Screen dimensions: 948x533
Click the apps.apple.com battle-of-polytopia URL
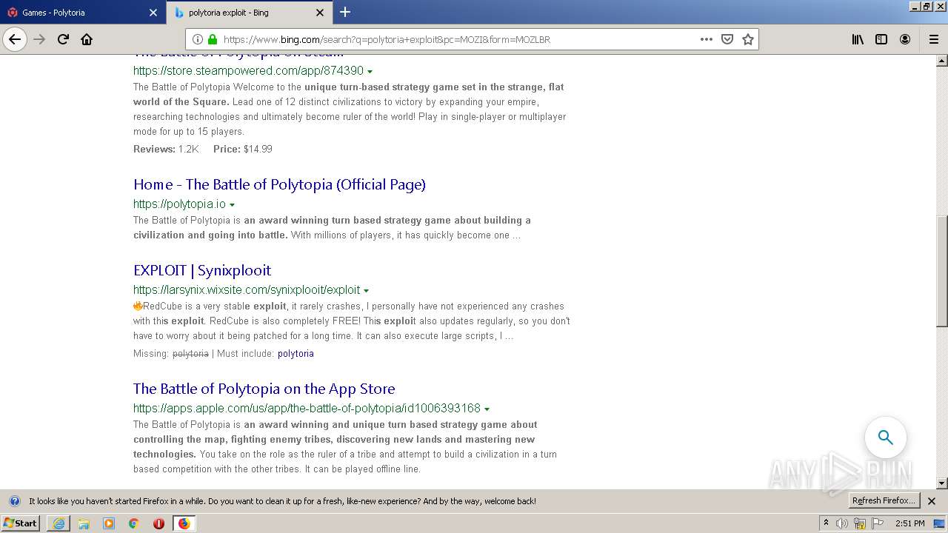[x=307, y=409]
